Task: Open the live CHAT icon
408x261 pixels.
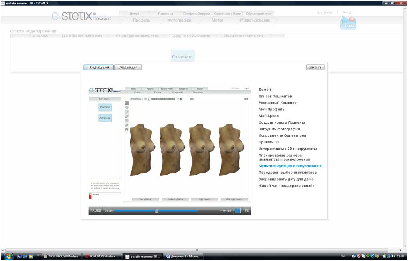Action: point(348,23)
